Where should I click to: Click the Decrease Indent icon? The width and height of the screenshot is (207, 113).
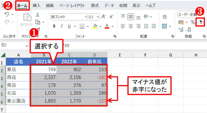coord(146,26)
